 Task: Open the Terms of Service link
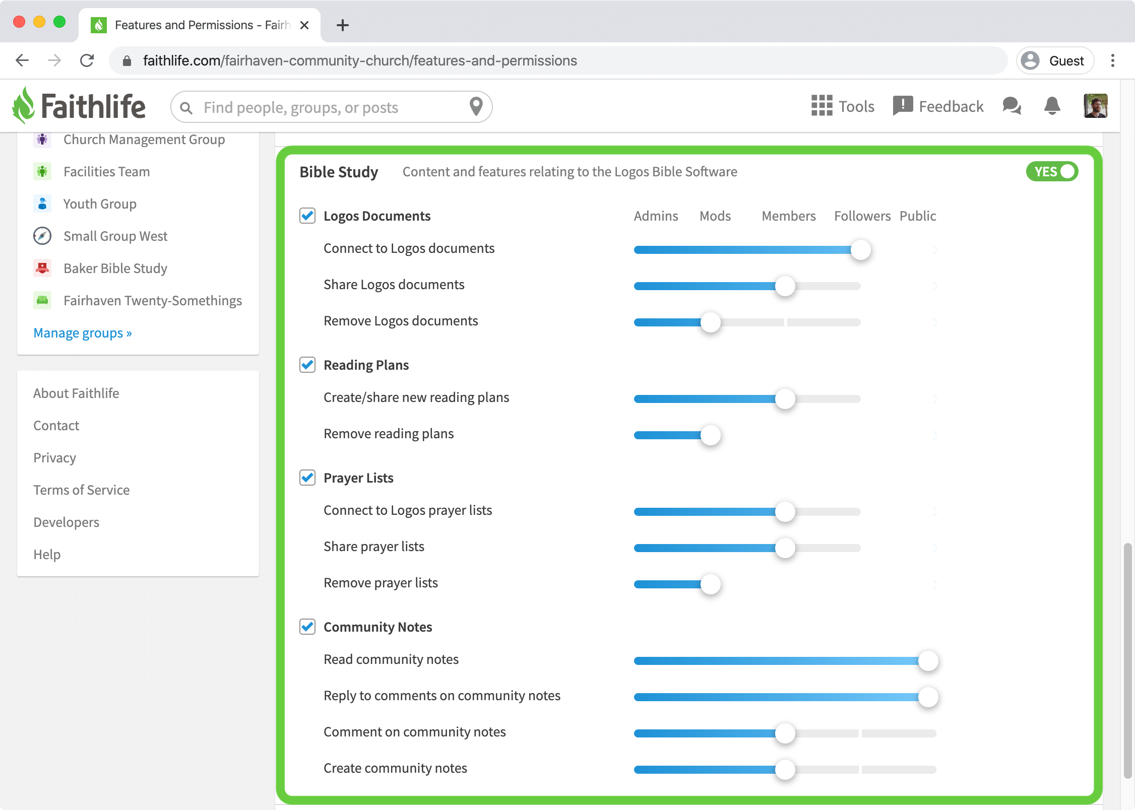pos(82,490)
